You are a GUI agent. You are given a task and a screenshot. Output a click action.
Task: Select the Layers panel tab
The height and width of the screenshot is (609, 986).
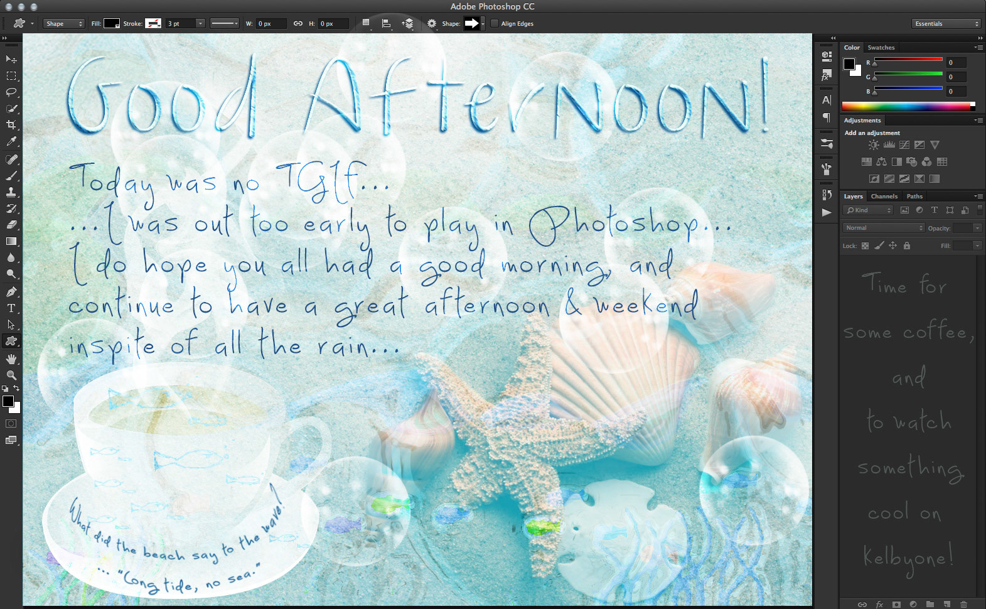point(853,197)
